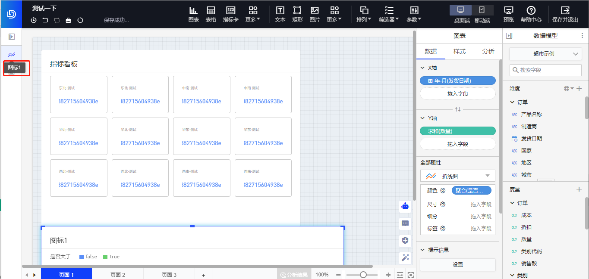This screenshot has height=279, width=589.
Task: Insert a text box via 文本 icon
Action: coord(280,11)
